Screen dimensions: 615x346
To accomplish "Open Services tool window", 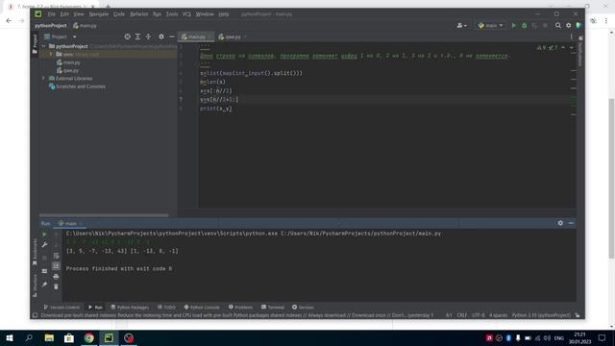I will point(303,308).
